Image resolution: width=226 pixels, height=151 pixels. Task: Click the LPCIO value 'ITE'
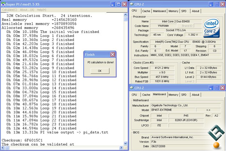(159, 126)
